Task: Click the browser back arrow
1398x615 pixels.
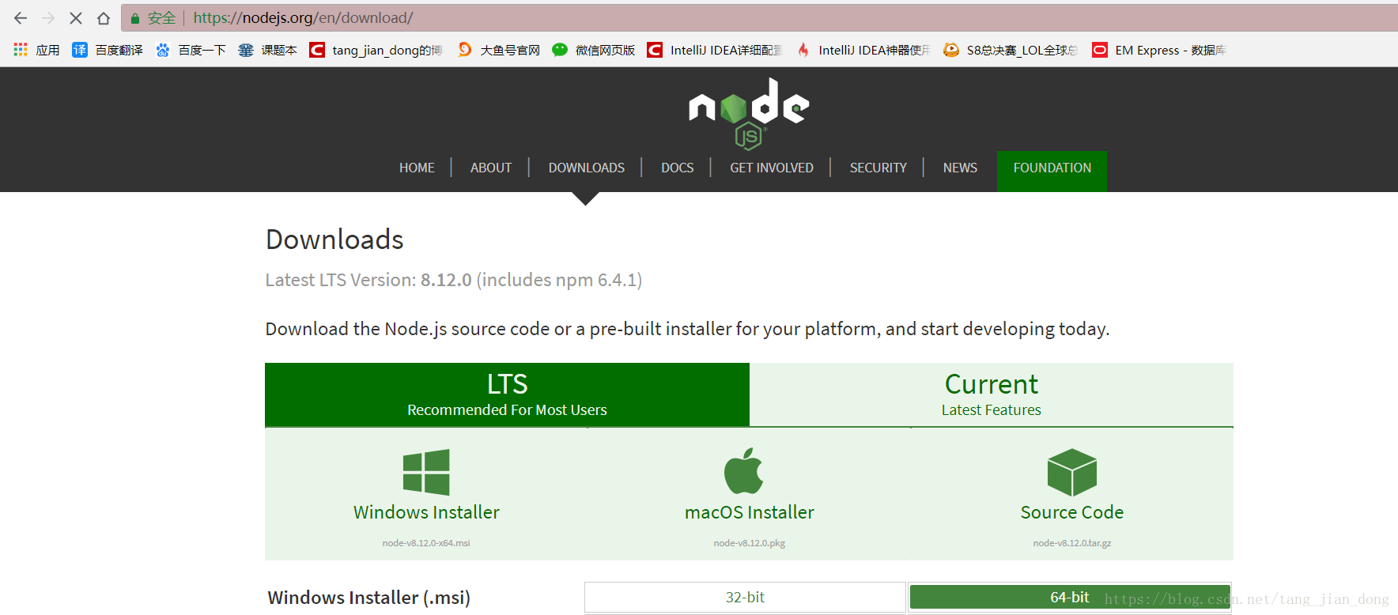Action: point(21,17)
